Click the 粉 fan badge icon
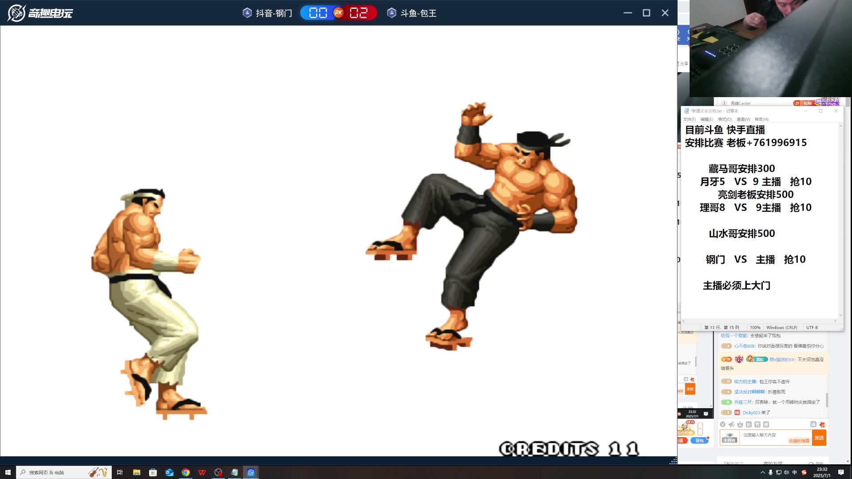 (x=749, y=424)
